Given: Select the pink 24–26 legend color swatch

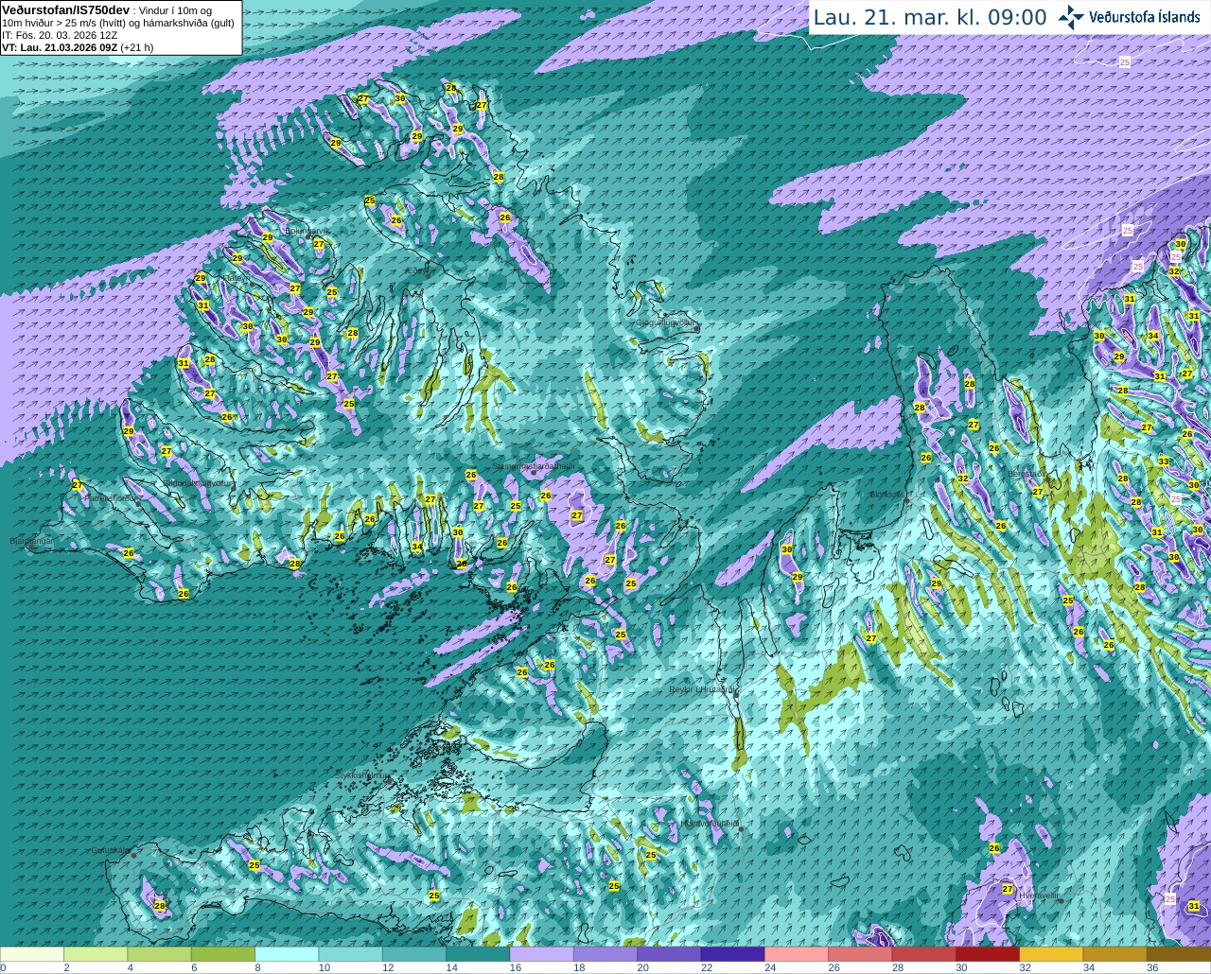Looking at the screenshot, I should point(796,954).
